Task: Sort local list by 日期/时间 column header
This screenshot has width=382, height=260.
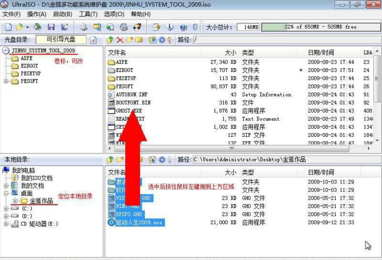Action: [332, 173]
